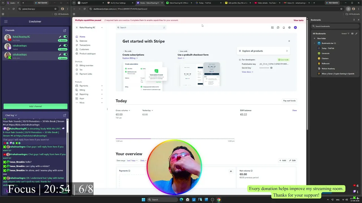This screenshot has height=203, width=362.
Task: Click the Search bookmarks field
Action: (x=335, y=26)
